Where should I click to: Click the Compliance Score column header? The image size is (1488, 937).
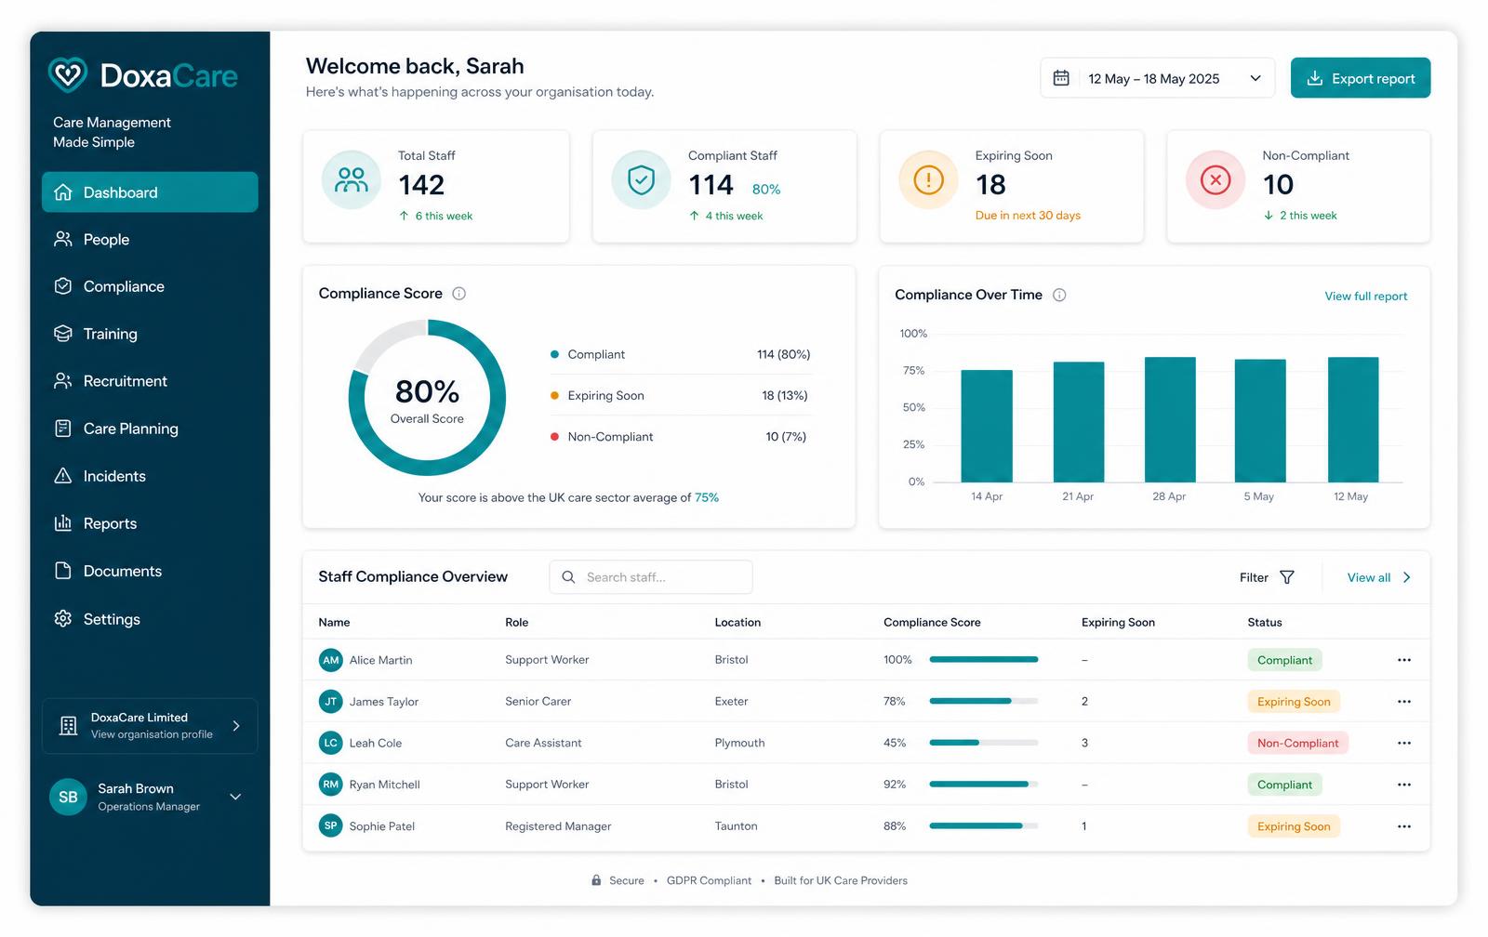[x=932, y=623]
